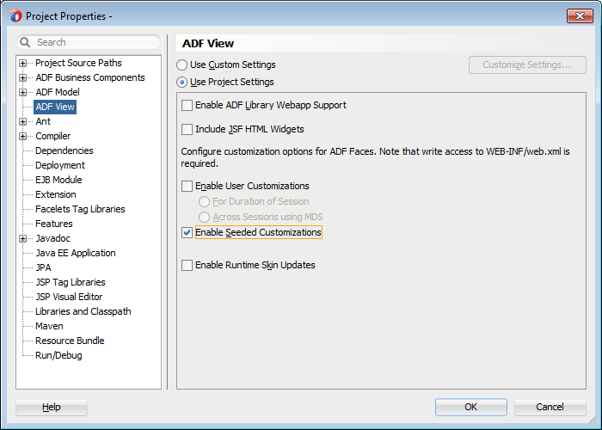
Task: Select Use Project Settings radio button
Action: (x=181, y=83)
